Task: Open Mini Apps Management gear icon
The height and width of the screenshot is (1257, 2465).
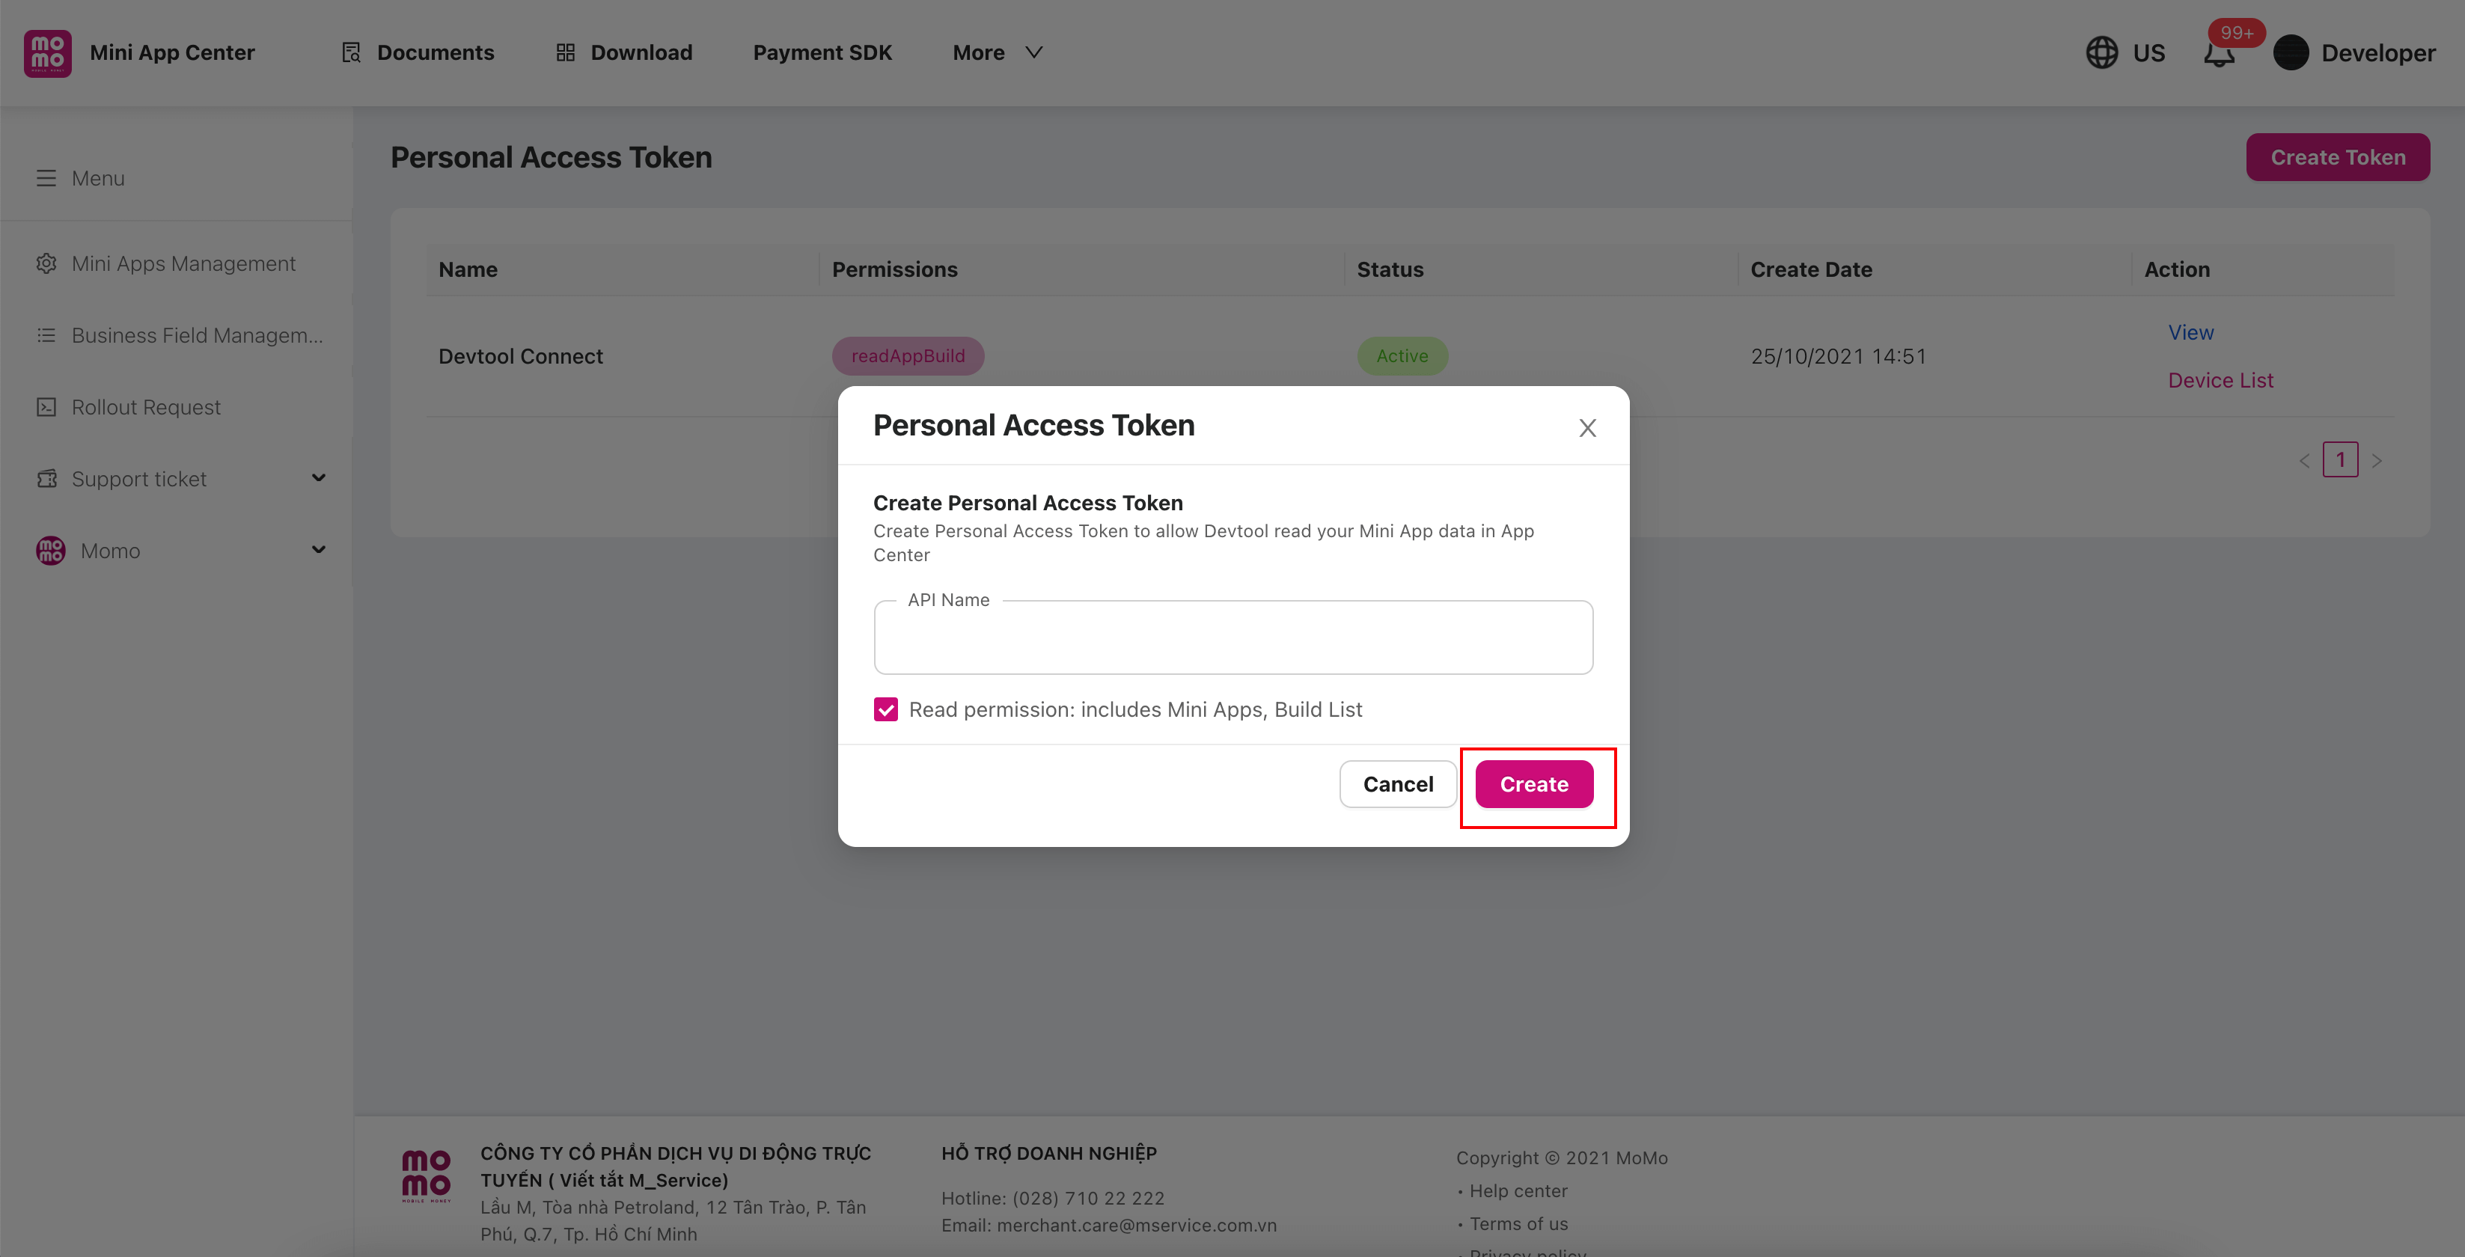Action: click(46, 263)
